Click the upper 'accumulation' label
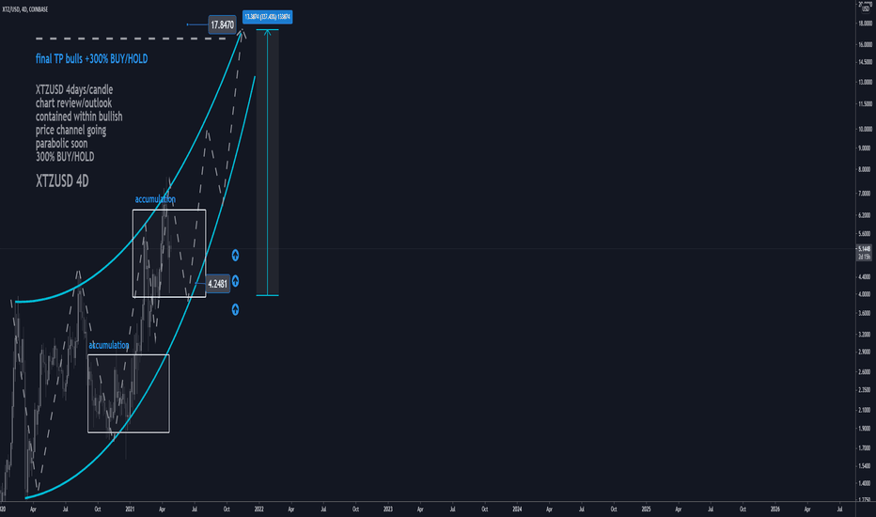The height and width of the screenshot is (517, 876). click(x=155, y=199)
